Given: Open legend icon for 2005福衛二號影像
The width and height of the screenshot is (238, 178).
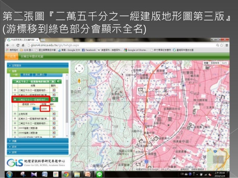Looking at the screenshot, I should (x=54, y=128).
